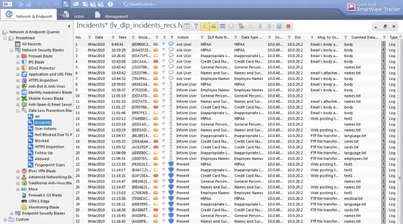Image resolution: width=403 pixels, height=224 pixels.
Task: Collapse the Data Loss Prevention Blade node
Action: pyautogui.click(x=17, y=111)
